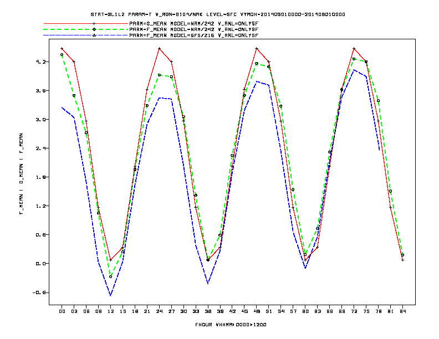Click x-axis tick label 33

196,311
